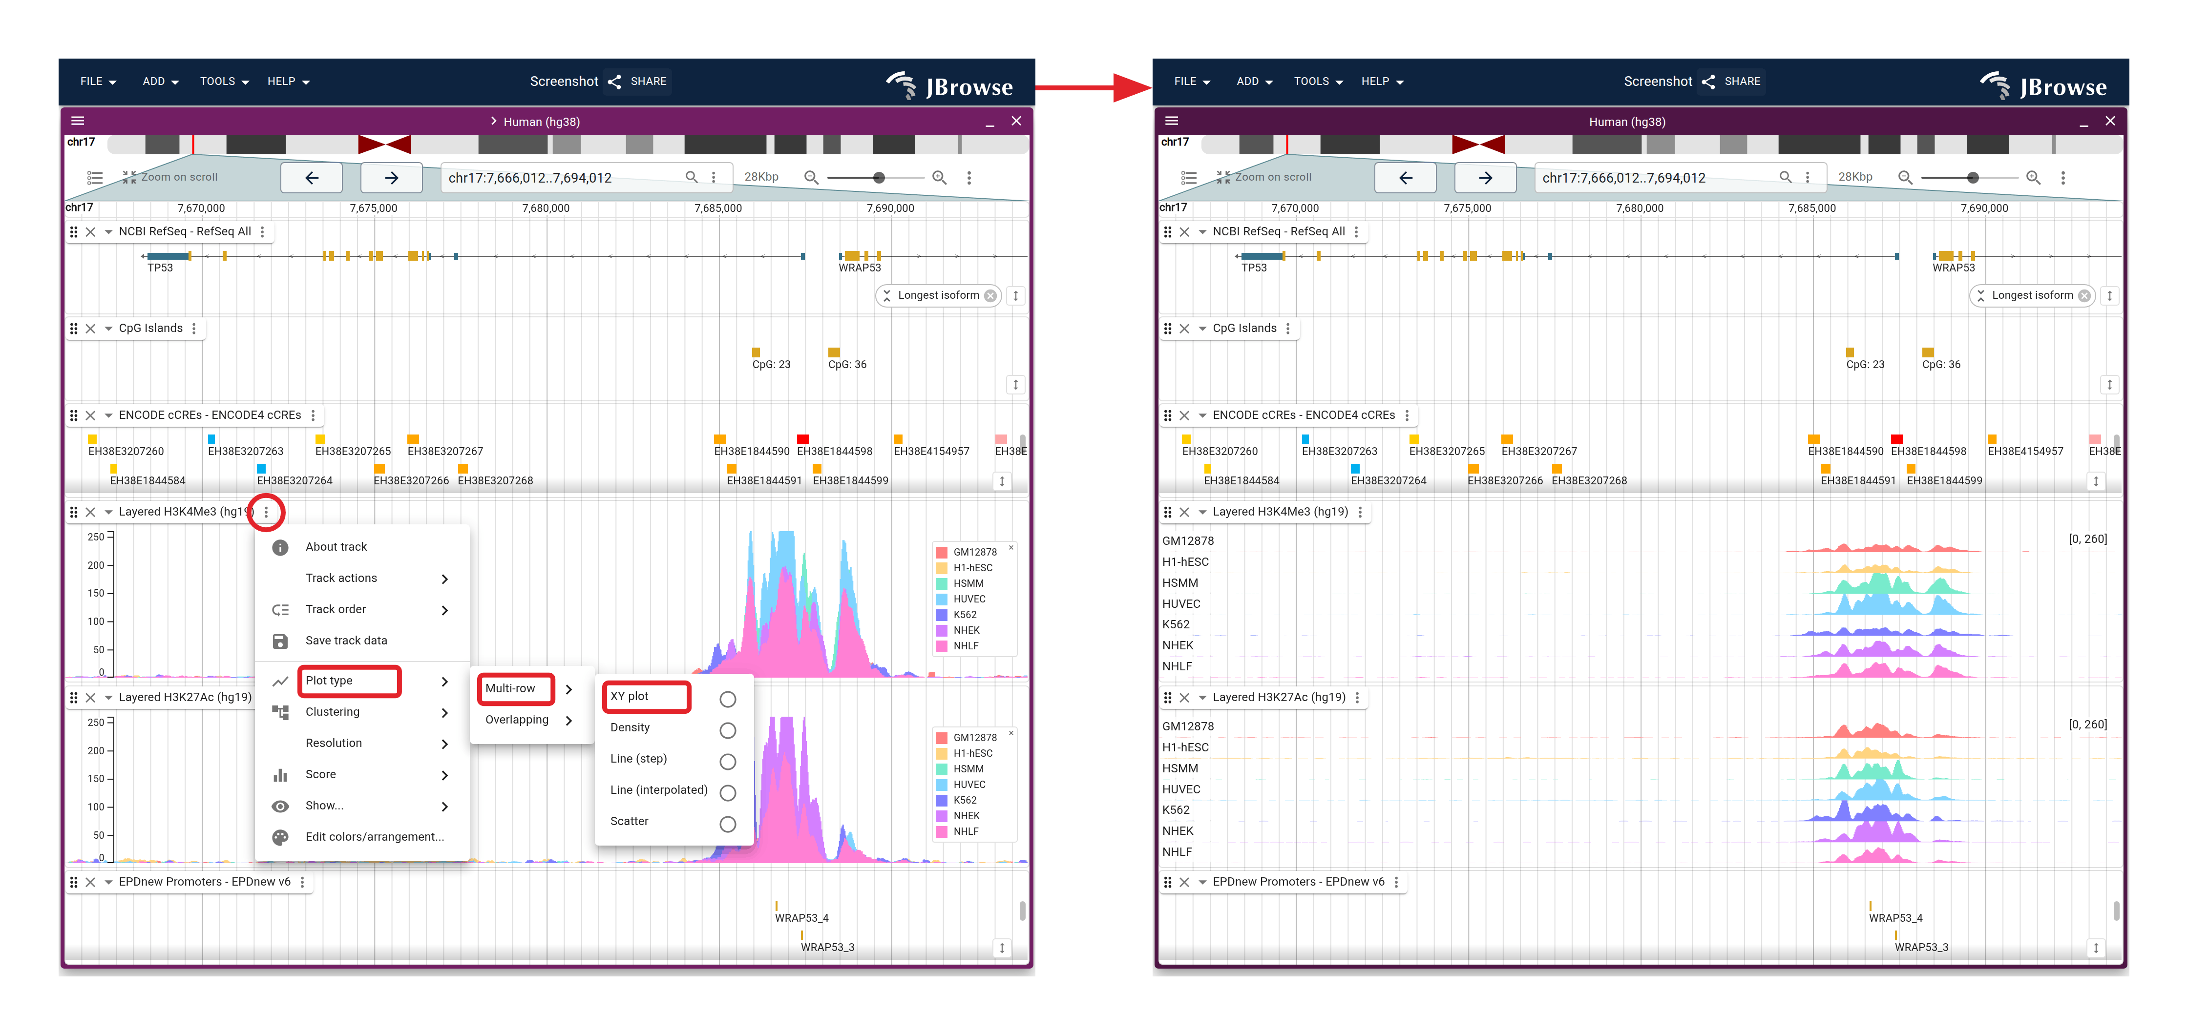
Task: Collapse NCBI RefSeq track in left window
Action: click(108, 232)
